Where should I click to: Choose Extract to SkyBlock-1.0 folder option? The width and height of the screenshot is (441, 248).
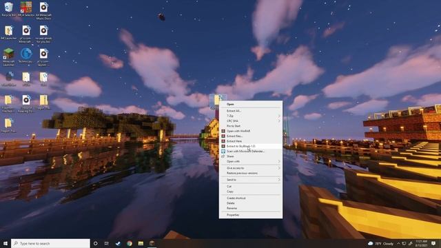click(x=251, y=146)
